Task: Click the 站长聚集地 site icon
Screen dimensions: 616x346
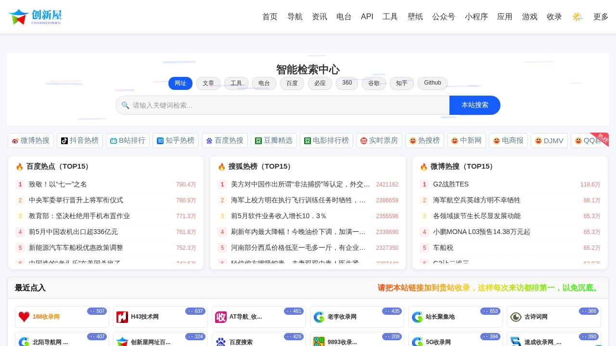Action: click(x=417, y=317)
